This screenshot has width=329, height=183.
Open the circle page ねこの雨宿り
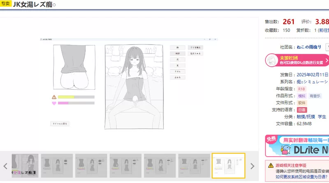[309, 47]
